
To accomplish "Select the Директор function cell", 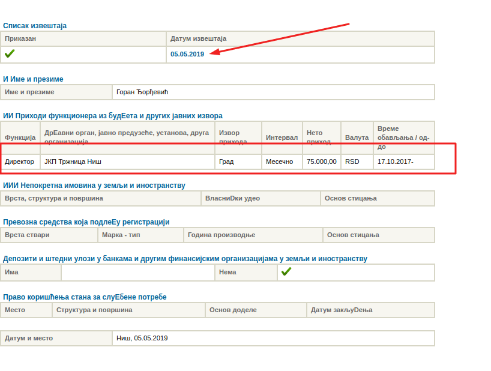I will (x=20, y=161).
